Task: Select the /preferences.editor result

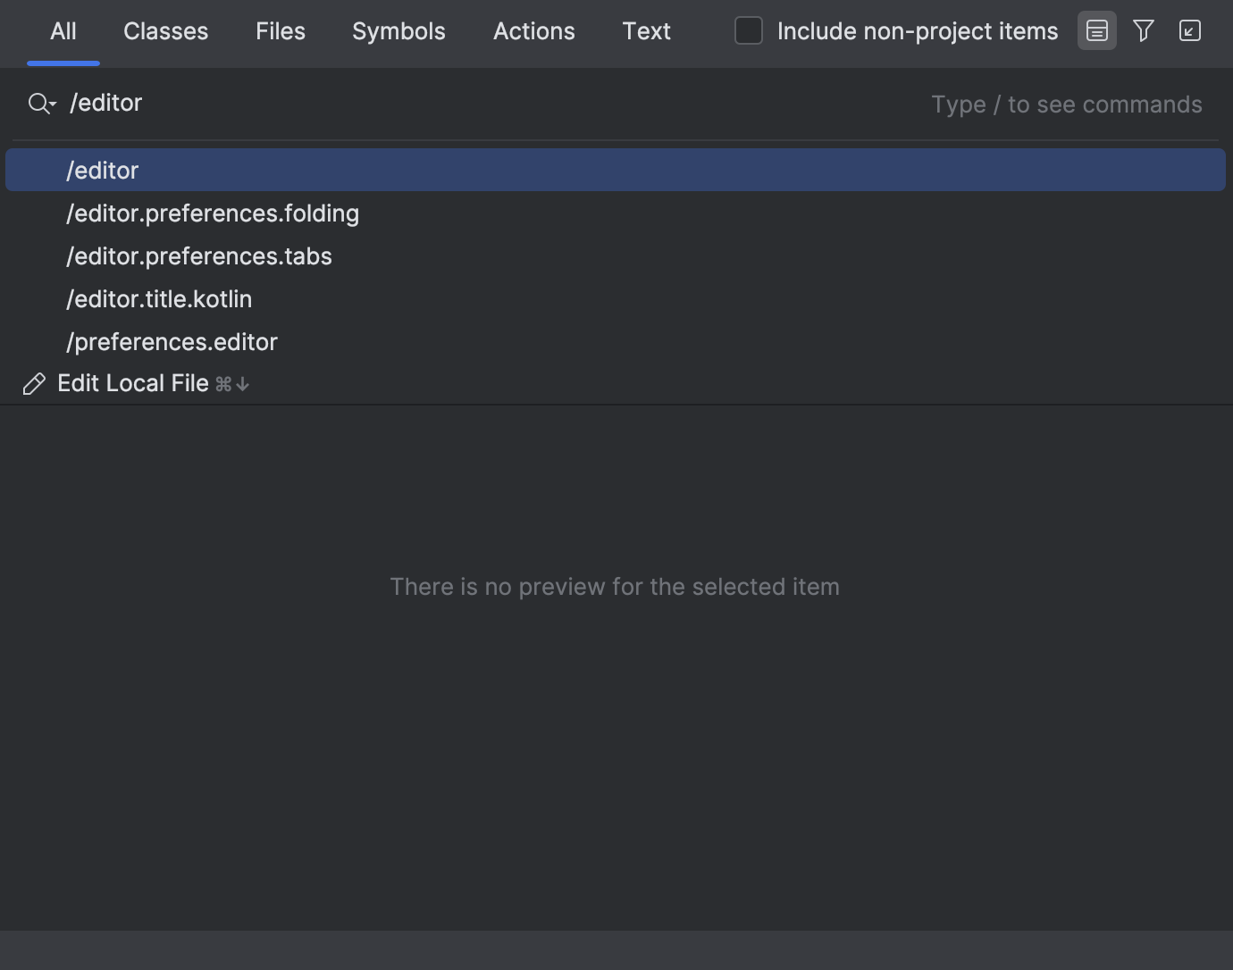Action: (x=172, y=341)
